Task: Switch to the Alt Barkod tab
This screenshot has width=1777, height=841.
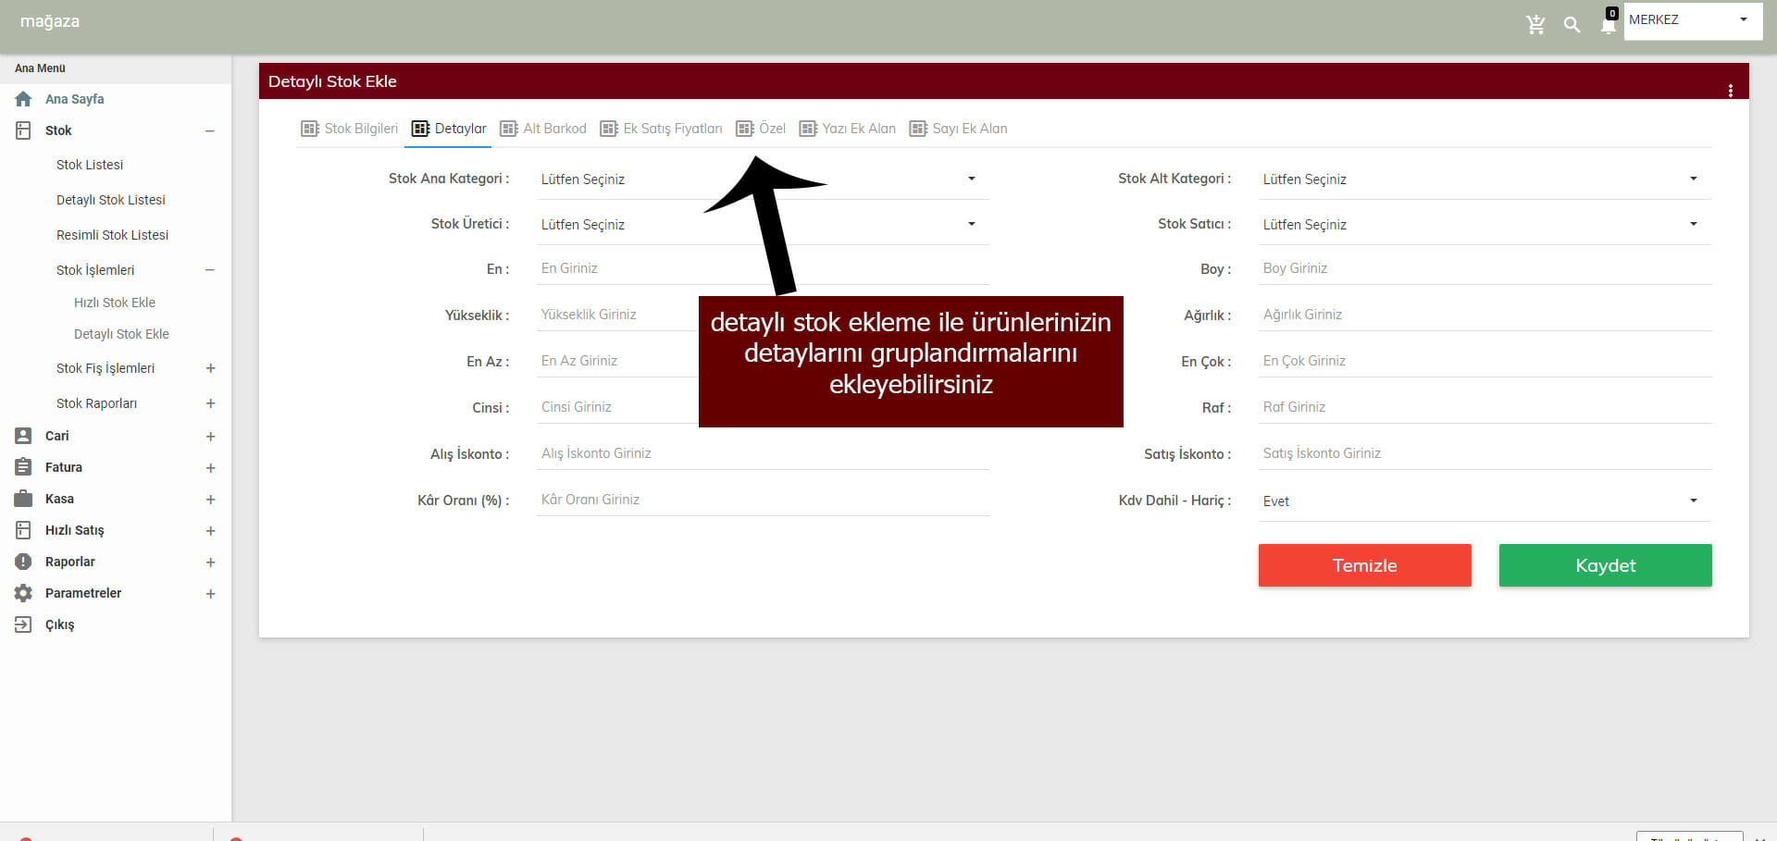Action: click(x=543, y=129)
